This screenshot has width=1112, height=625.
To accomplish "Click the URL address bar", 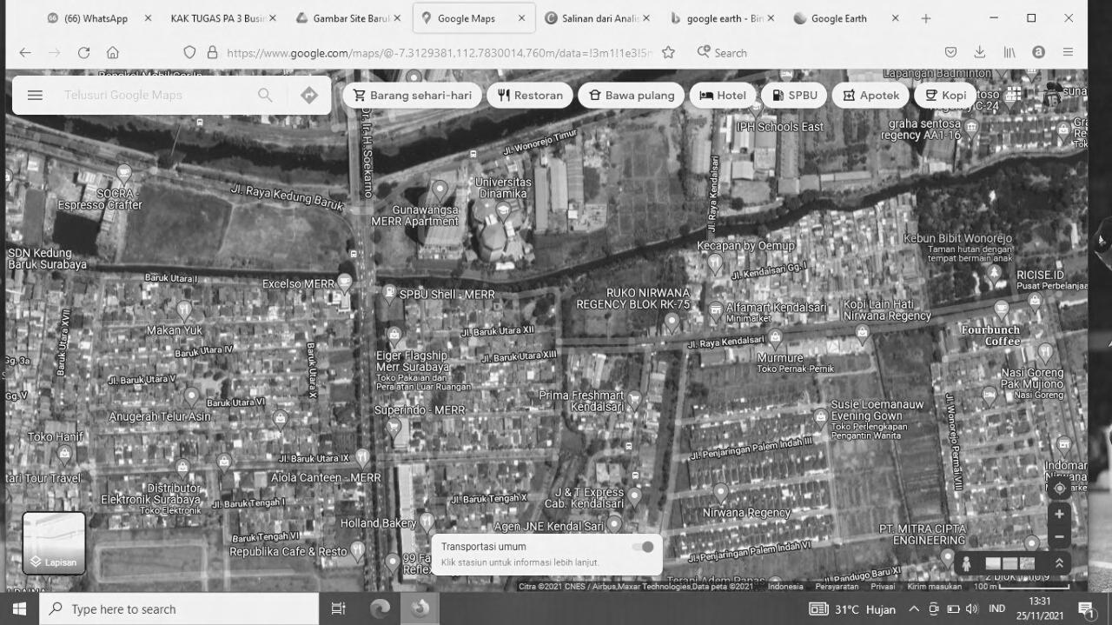I will coord(439,53).
